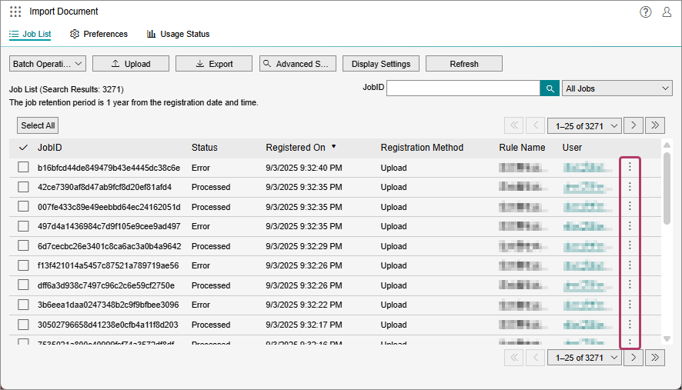Go to next page using top arrow
This screenshot has height=390, width=682.
[634, 125]
